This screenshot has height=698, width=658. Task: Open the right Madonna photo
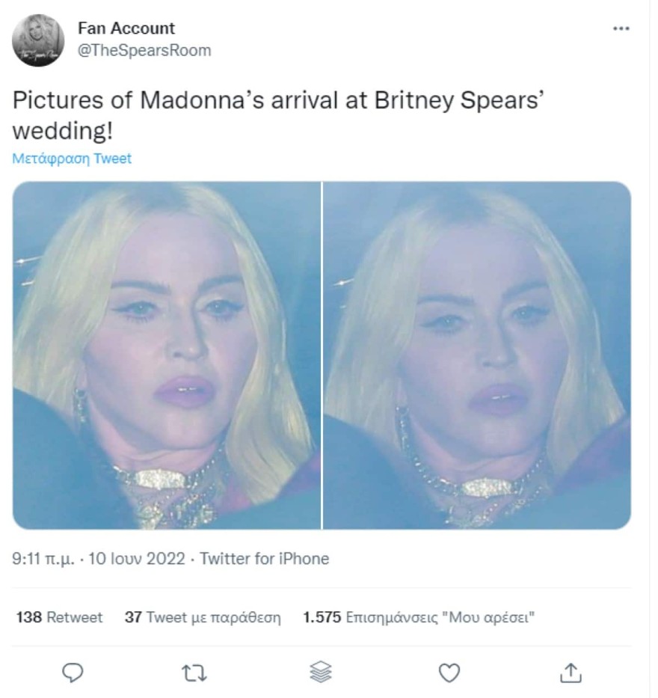click(x=477, y=355)
